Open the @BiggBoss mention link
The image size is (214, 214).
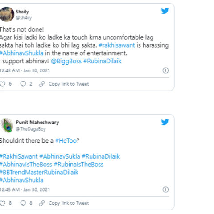(x=66, y=61)
